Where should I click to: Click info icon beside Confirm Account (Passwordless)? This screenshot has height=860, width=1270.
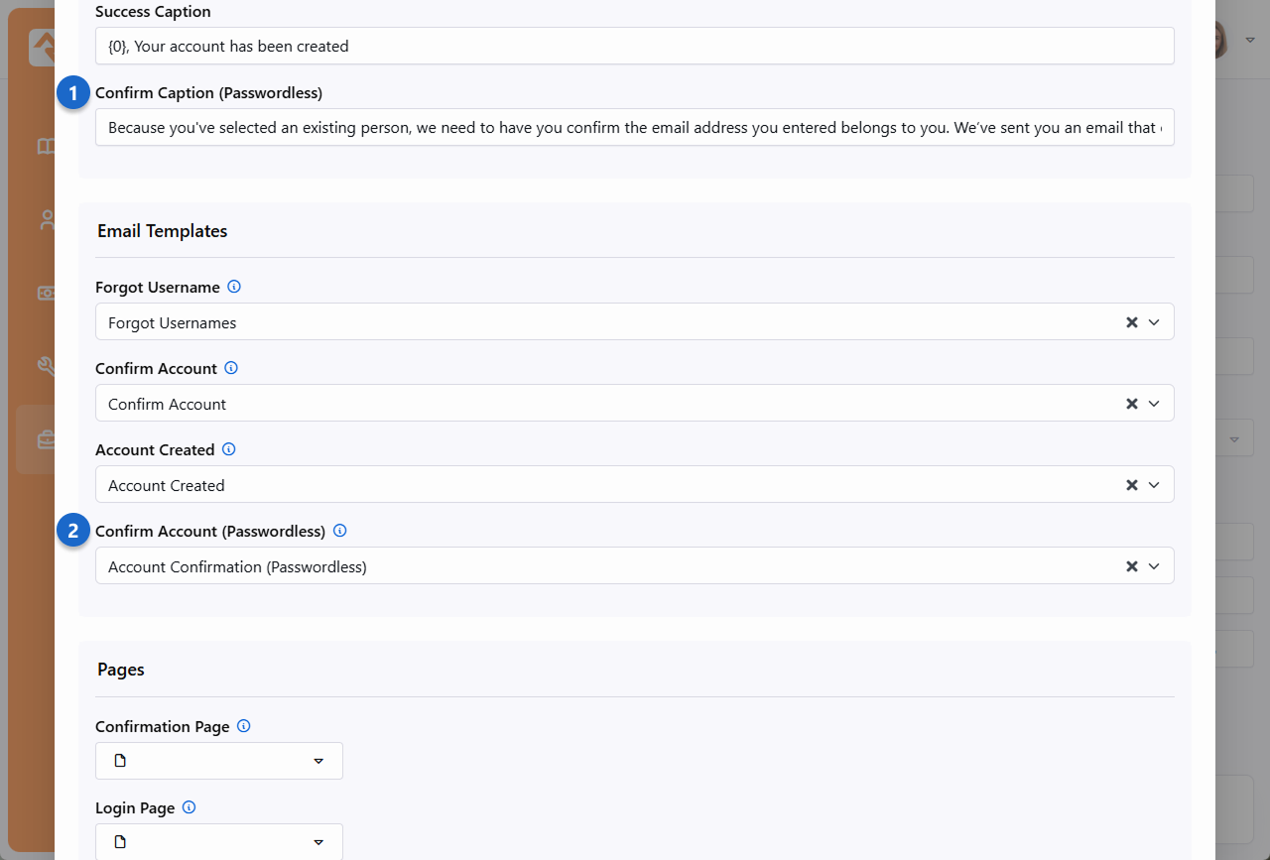coord(340,531)
